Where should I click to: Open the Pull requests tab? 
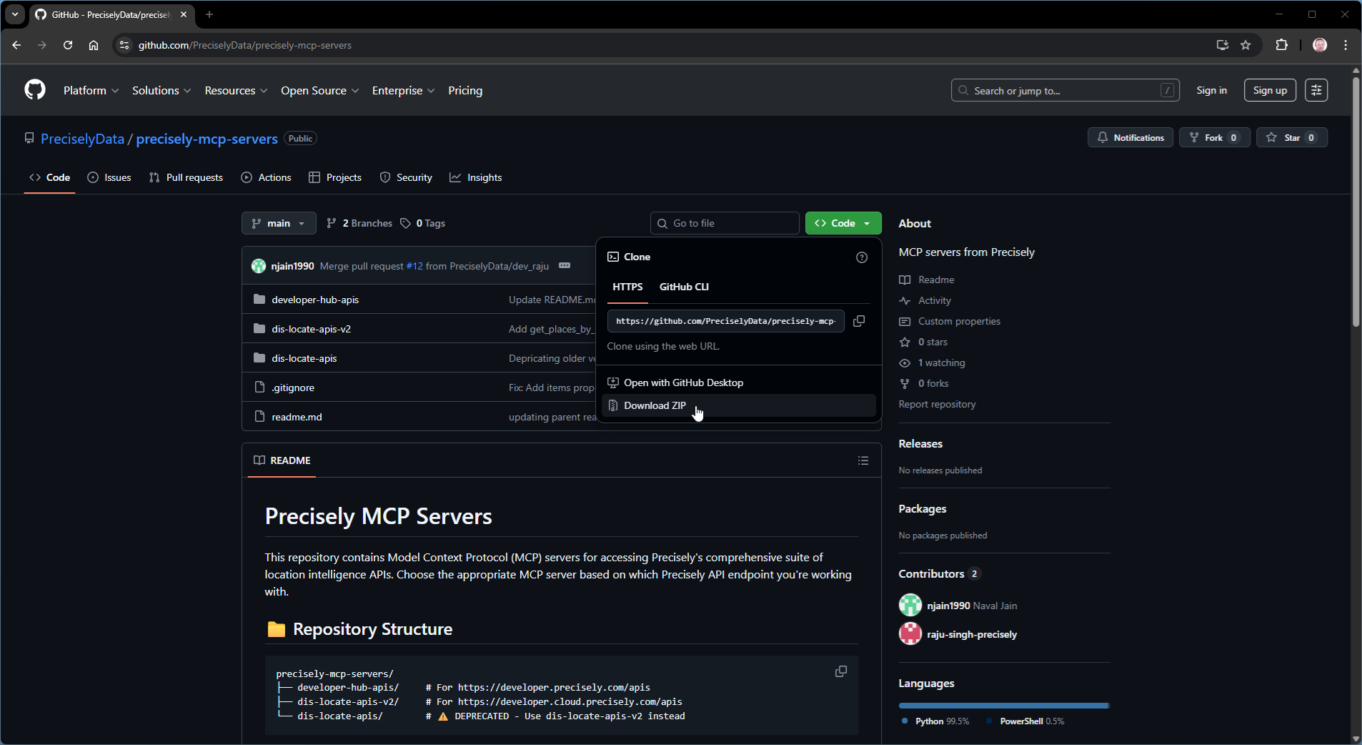coord(187,177)
